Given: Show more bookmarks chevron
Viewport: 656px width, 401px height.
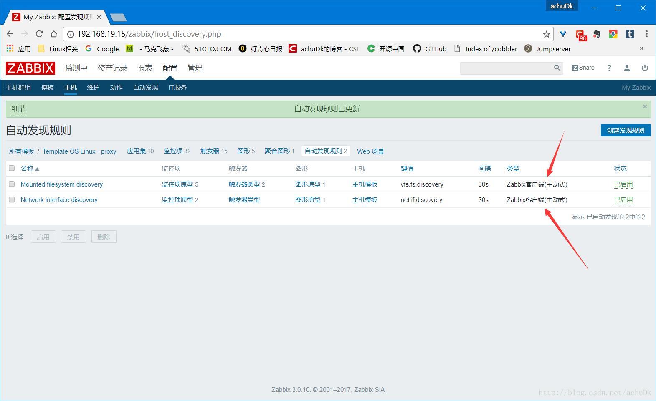Looking at the screenshot, I should [642, 48].
